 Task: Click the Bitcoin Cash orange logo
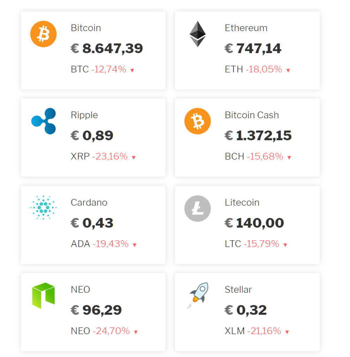coord(198,121)
